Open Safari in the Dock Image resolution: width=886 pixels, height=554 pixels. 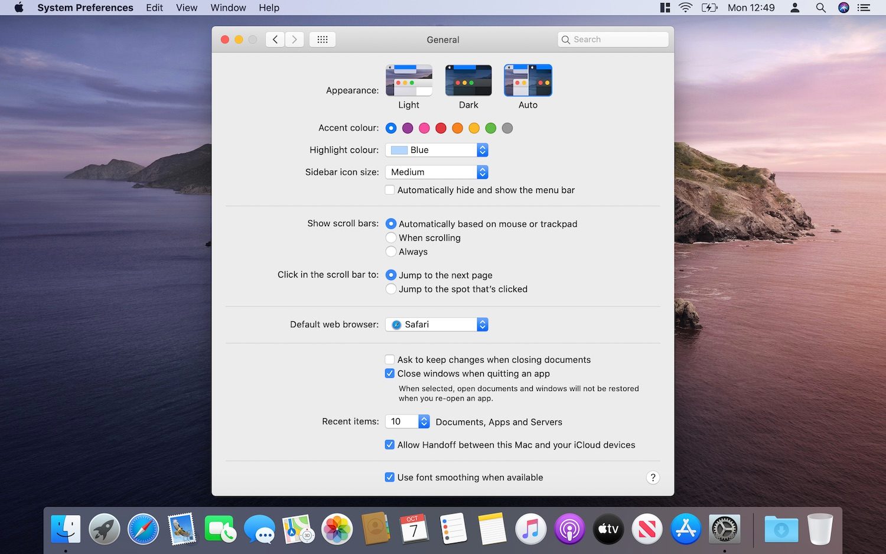pyautogui.click(x=144, y=529)
